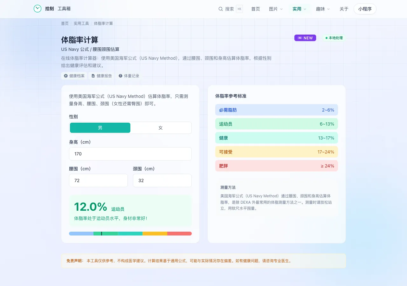Select 女 gender option

click(161, 128)
